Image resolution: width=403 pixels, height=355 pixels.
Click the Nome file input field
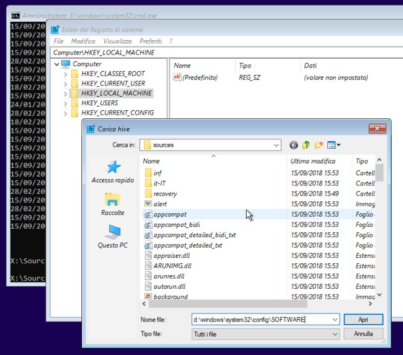(x=260, y=319)
